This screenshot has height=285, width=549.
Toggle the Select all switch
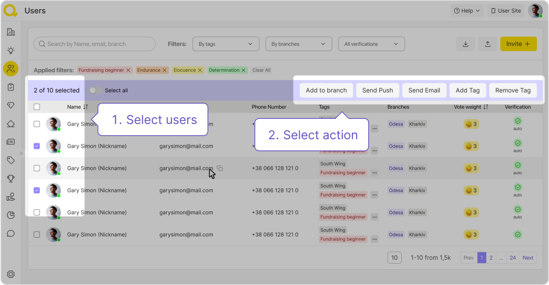tap(95, 90)
